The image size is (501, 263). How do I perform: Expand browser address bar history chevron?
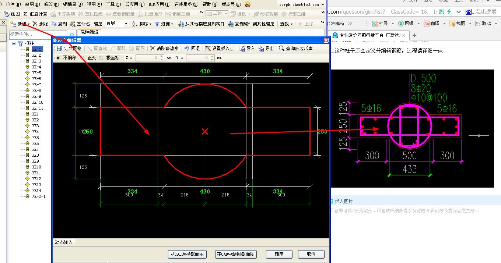tap(458, 12)
